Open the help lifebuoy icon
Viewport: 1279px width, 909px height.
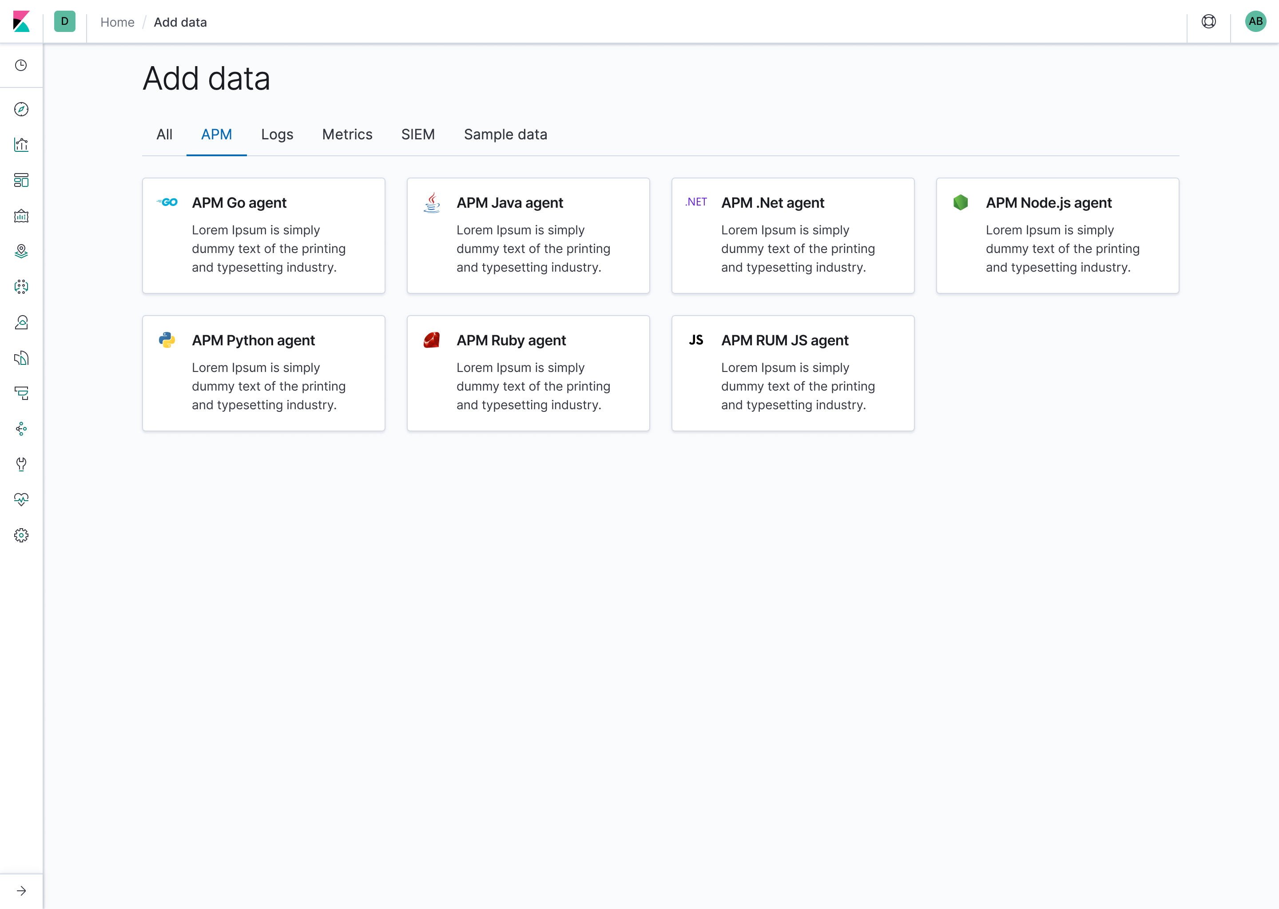(x=1208, y=22)
